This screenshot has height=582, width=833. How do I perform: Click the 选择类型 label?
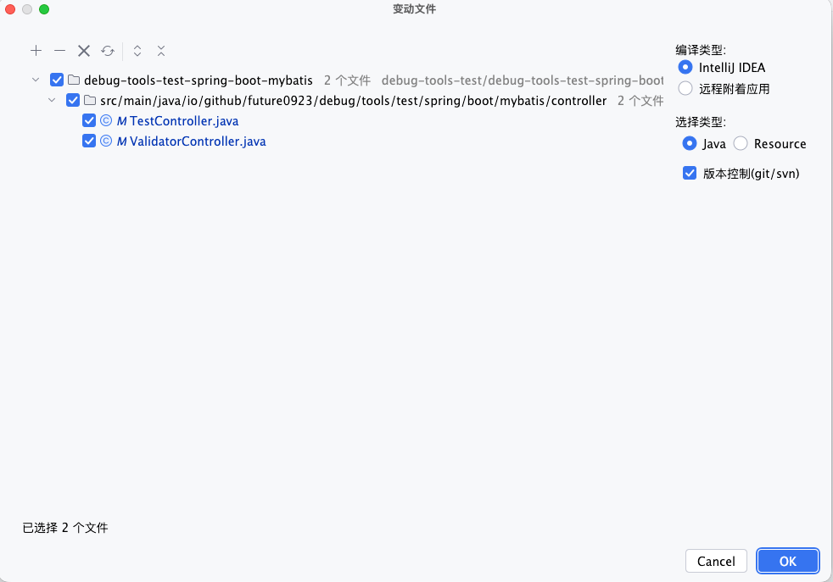pos(700,122)
